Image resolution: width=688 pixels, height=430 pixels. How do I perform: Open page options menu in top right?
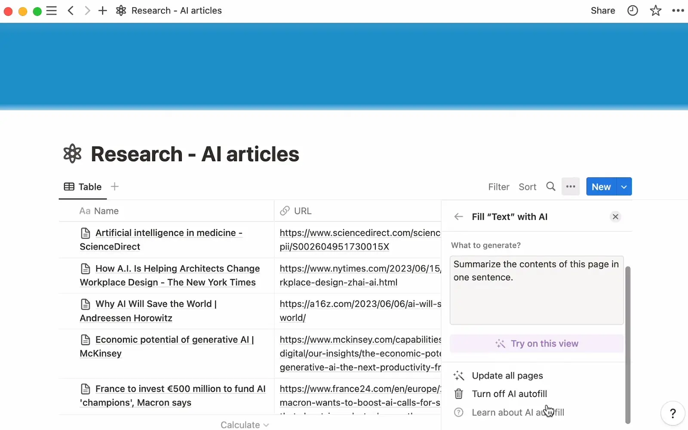pyautogui.click(x=677, y=10)
